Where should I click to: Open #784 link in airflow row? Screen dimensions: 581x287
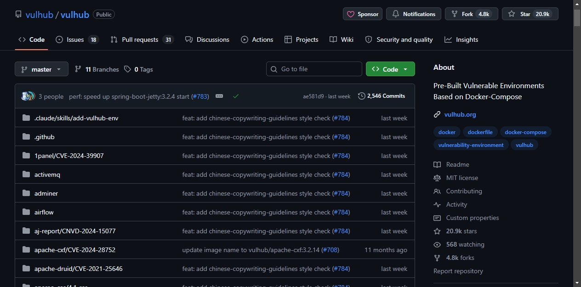click(341, 212)
